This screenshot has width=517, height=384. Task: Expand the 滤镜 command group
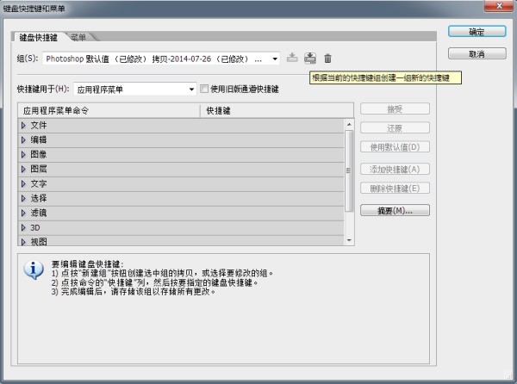click(24, 213)
